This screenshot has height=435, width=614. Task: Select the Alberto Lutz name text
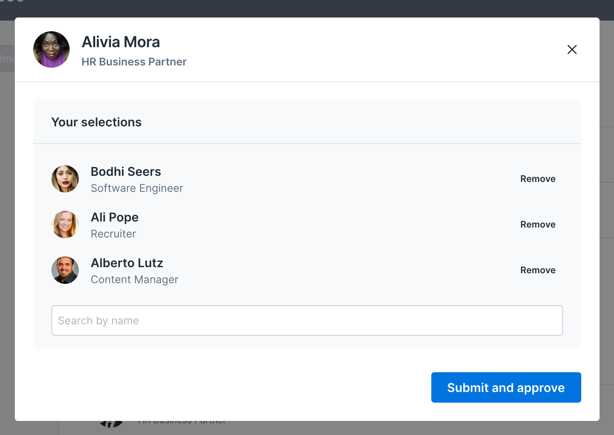click(x=127, y=263)
